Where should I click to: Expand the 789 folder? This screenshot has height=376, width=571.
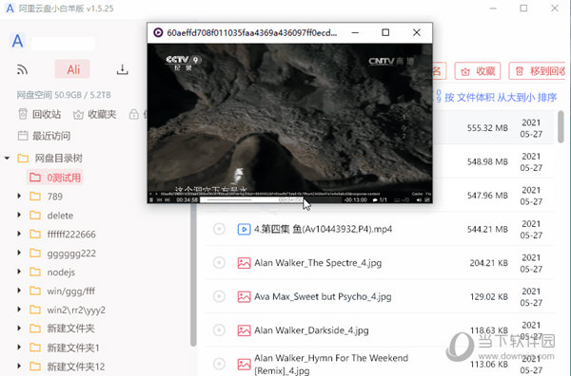[x=19, y=197]
